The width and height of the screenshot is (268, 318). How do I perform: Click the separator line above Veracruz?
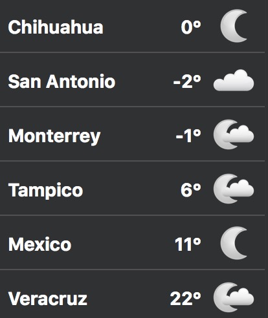point(132,270)
